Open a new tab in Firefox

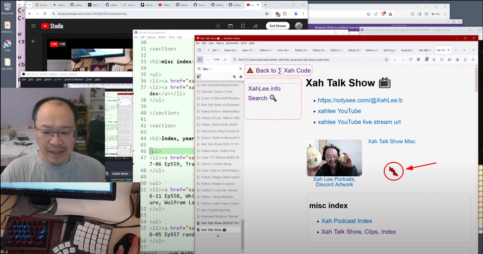coord(464,50)
